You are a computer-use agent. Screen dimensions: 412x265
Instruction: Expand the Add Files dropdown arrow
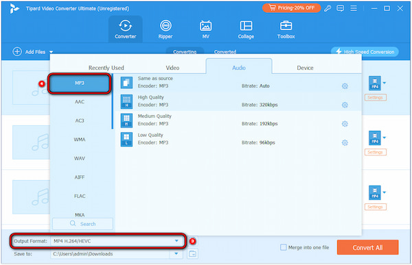coord(51,52)
